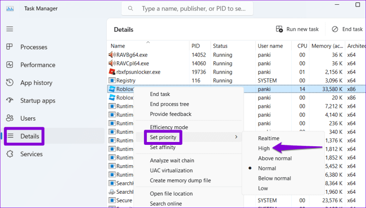Click the App history clock icon
Image resolution: width=366 pixels, height=208 pixels.
pos(10,83)
